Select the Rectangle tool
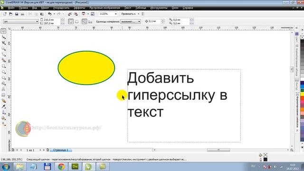The image size is (304, 171). (x=3, y=66)
